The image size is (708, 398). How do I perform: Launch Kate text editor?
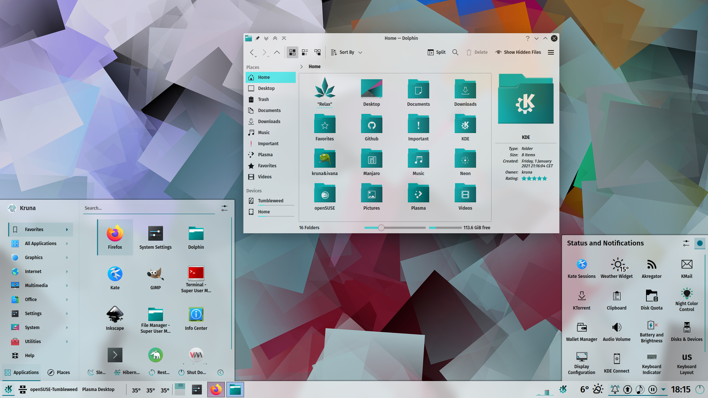115,278
